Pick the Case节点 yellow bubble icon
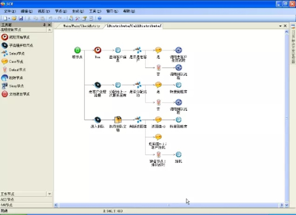The height and width of the screenshot is (215, 296). click(x=4, y=62)
